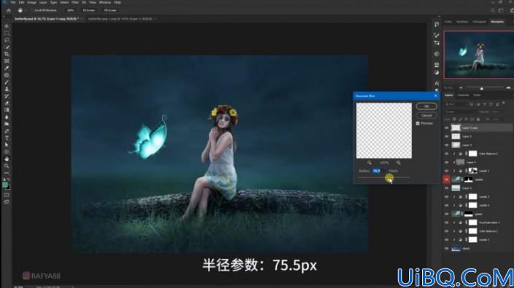The width and height of the screenshot is (514, 288).
Task: Select the Horizontal Type tool
Action: tap(7, 138)
